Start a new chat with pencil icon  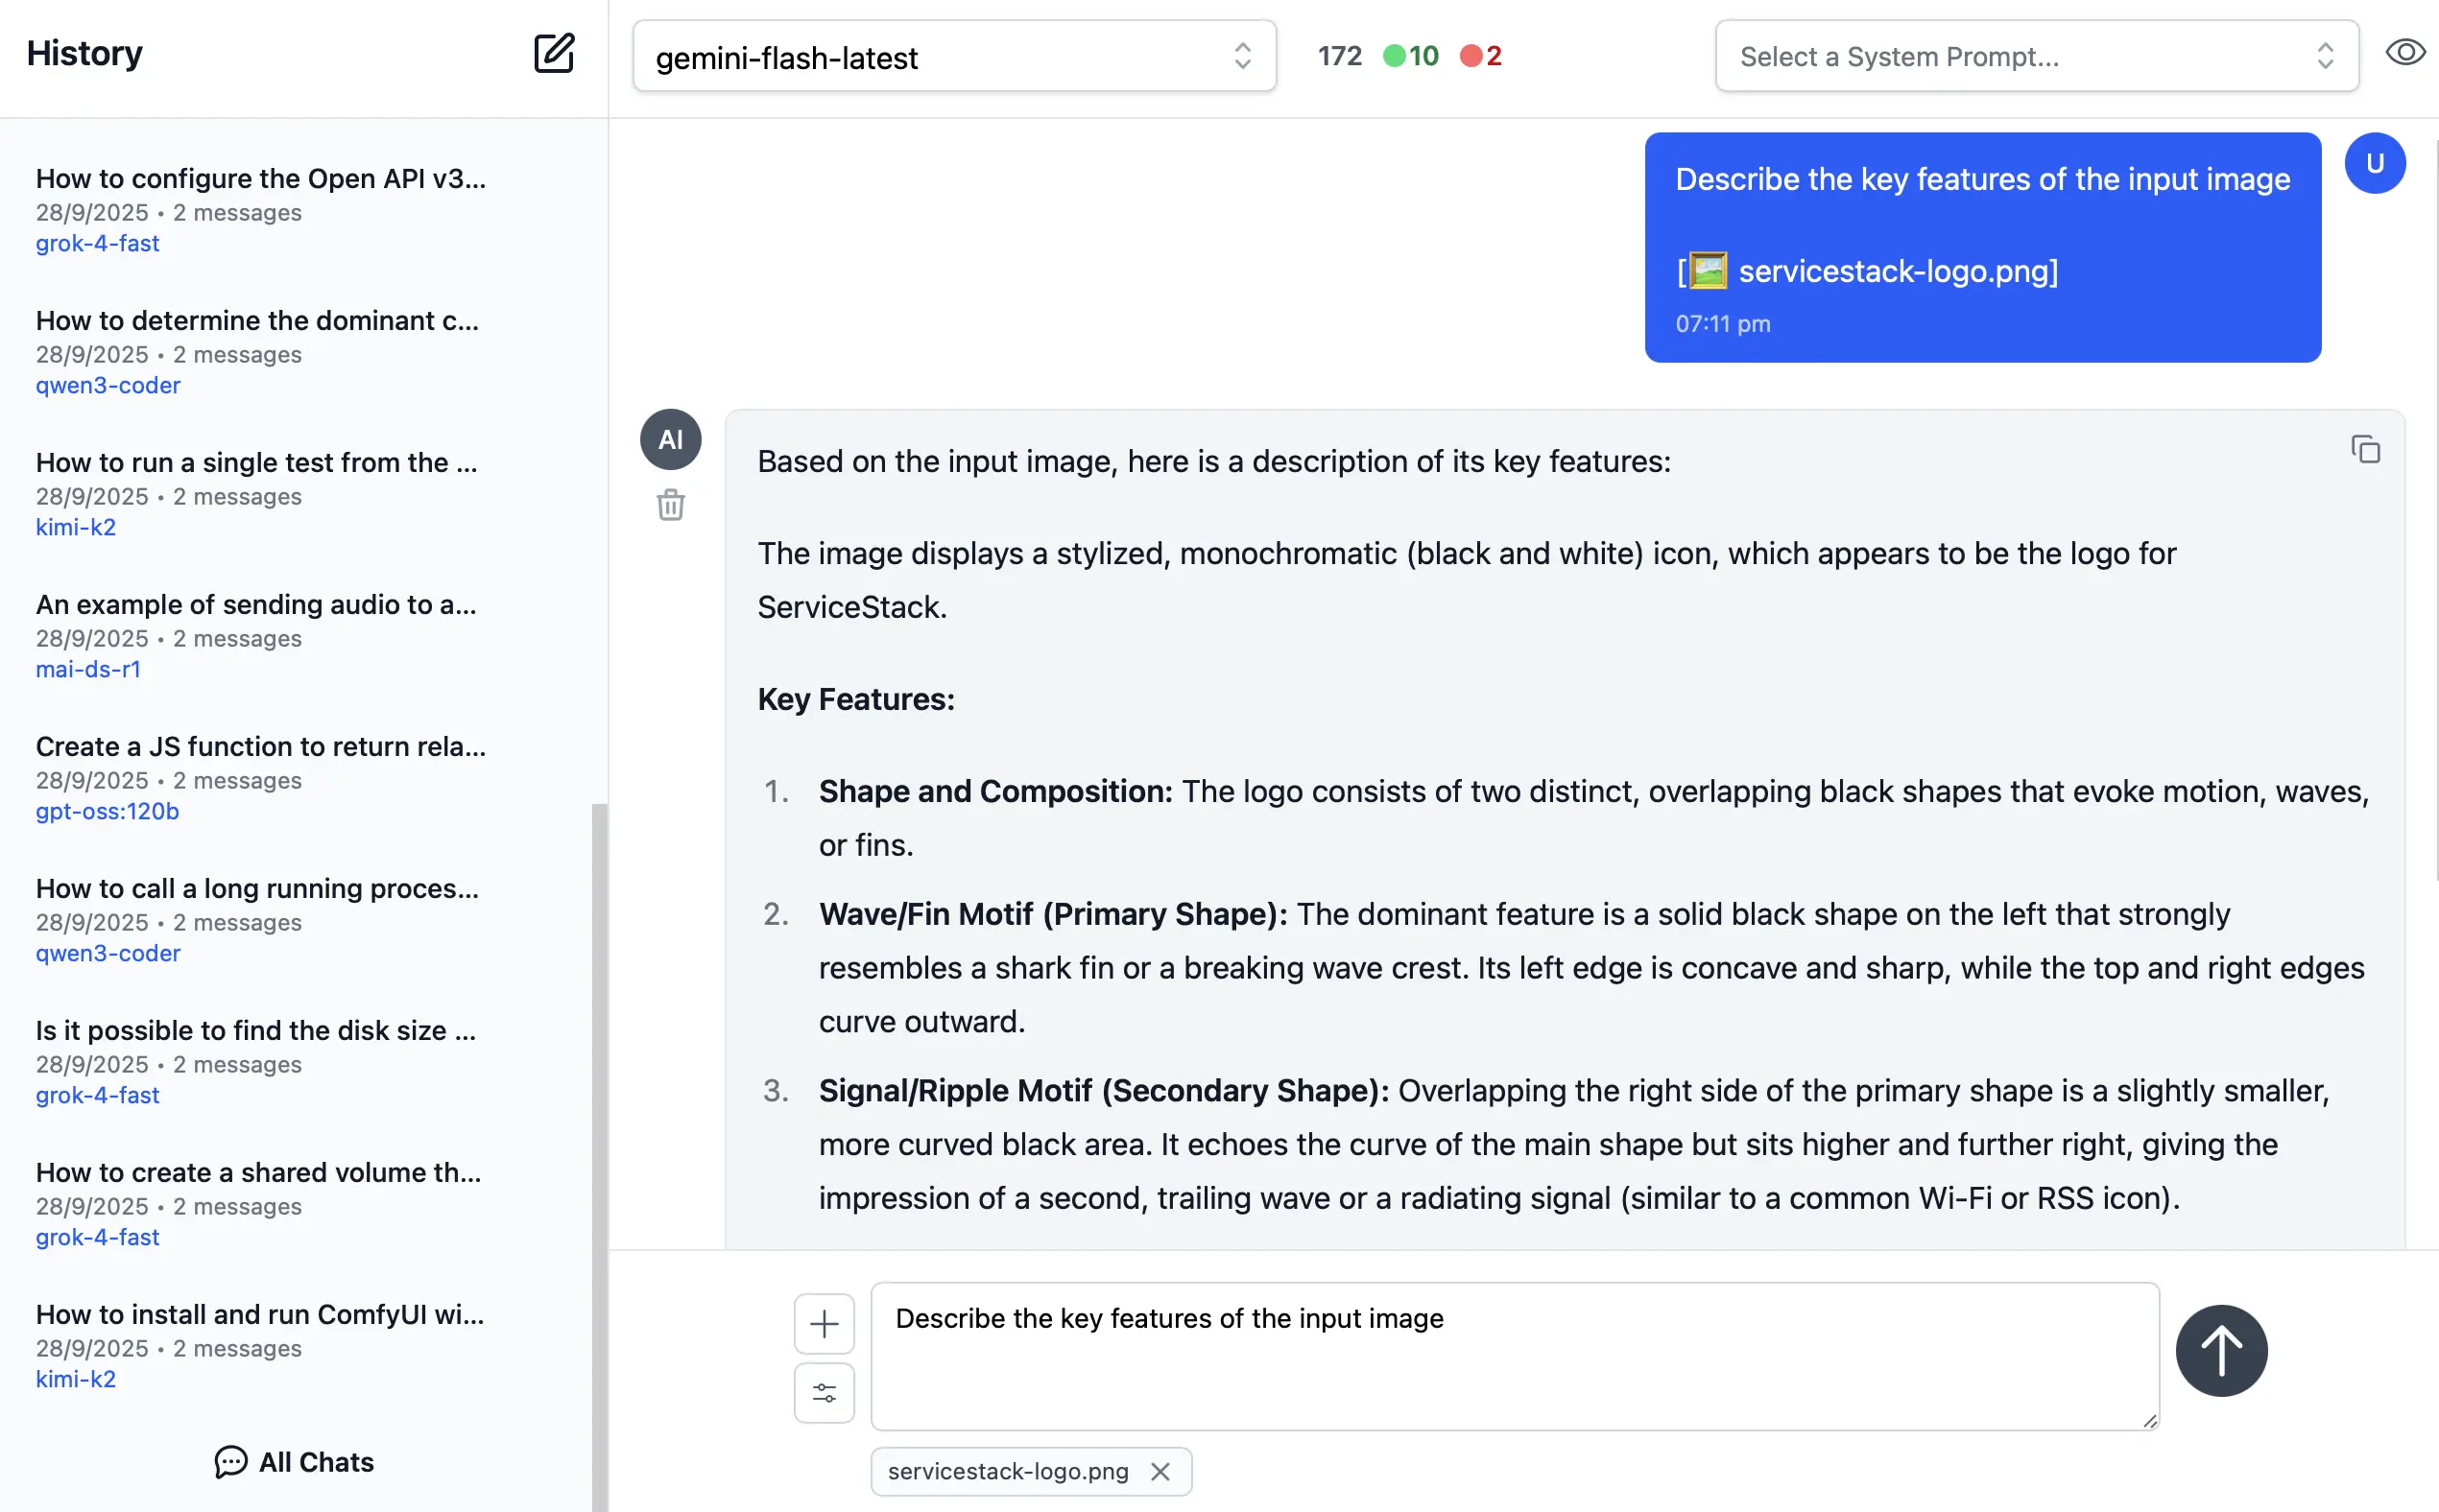click(x=553, y=54)
